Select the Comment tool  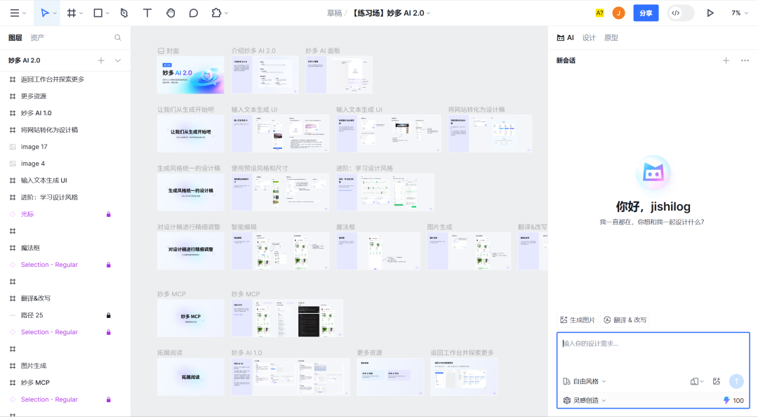[194, 13]
